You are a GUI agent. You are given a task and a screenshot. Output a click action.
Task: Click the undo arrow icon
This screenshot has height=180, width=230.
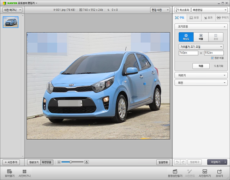(177, 162)
